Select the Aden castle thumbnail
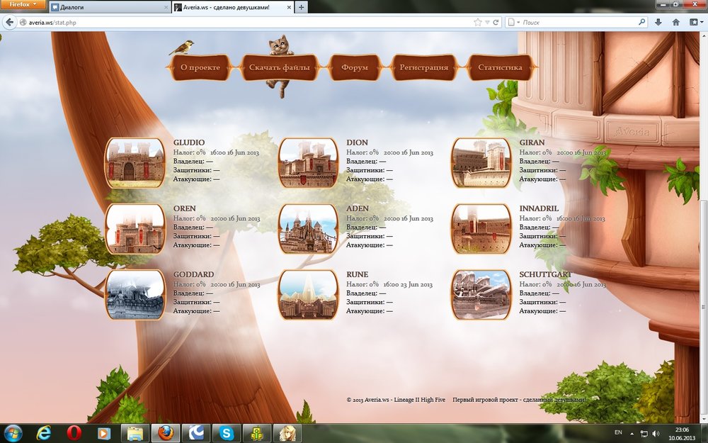Image resolution: width=708 pixels, height=443 pixels. [308, 229]
